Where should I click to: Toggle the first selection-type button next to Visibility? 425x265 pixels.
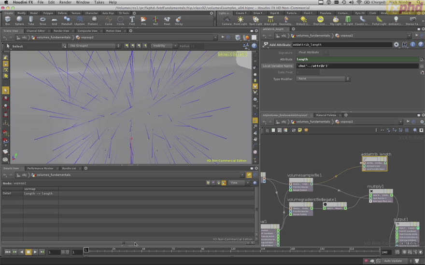tap(127, 46)
